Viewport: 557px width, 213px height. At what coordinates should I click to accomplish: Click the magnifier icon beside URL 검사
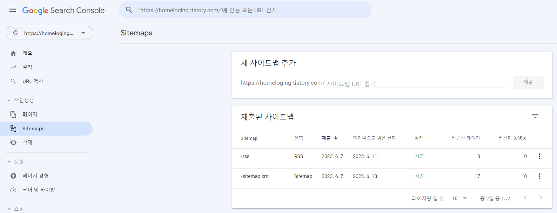coord(13,81)
